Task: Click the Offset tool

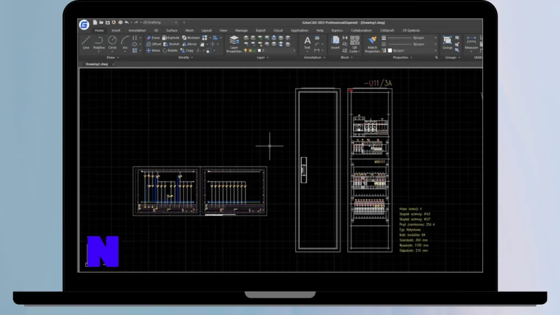Action: tap(154, 44)
